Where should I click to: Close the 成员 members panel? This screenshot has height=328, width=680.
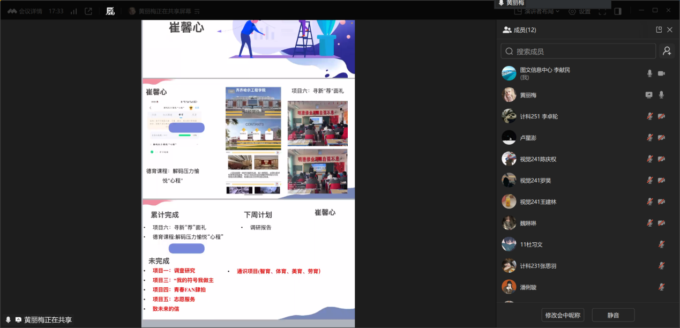coord(669,30)
